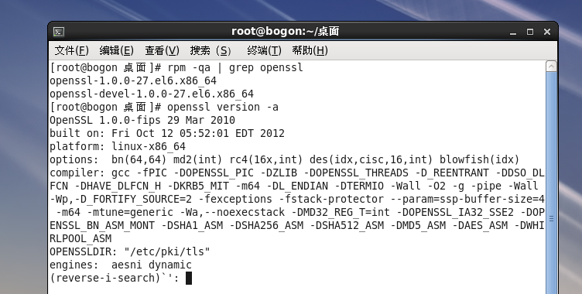Click the 'platform: linux-x86_64' output line
This screenshot has height=294, width=582.
click(118, 147)
